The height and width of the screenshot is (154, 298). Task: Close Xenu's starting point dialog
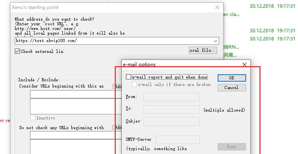click(x=217, y=7)
